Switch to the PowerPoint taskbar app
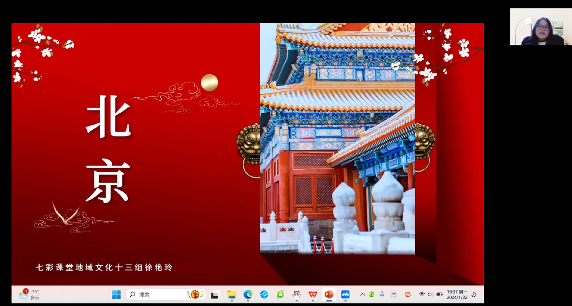The width and height of the screenshot is (572, 306). tap(329, 294)
